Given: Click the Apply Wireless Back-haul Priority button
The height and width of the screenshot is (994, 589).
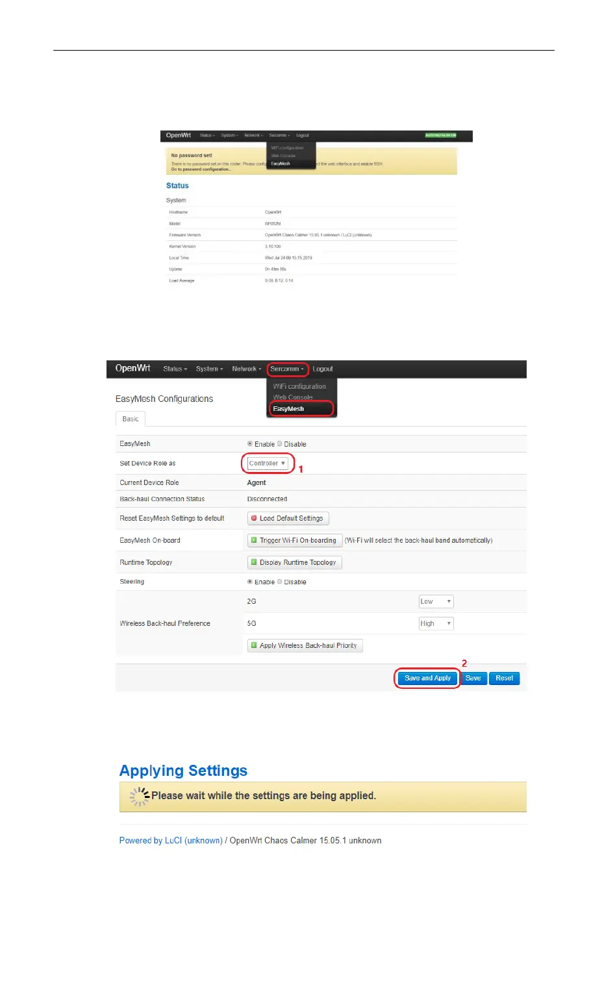Looking at the screenshot, I should click(x=305, y=645).
